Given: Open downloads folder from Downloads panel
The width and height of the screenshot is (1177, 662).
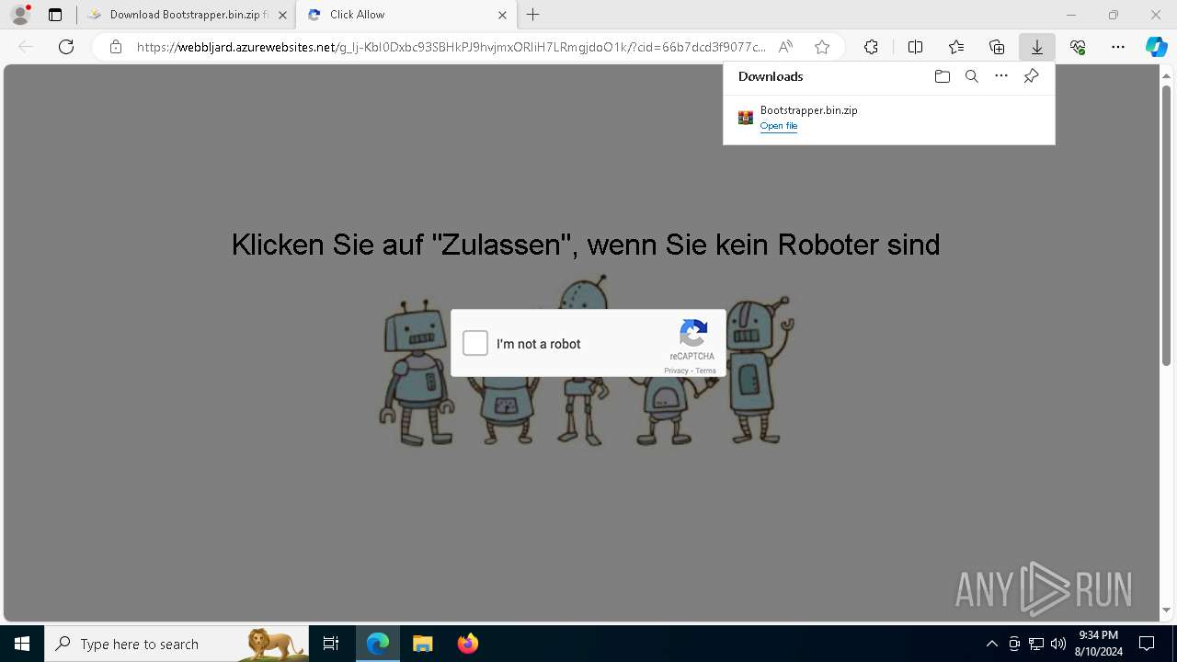Looking at the screenshot, I should [942, 76].
